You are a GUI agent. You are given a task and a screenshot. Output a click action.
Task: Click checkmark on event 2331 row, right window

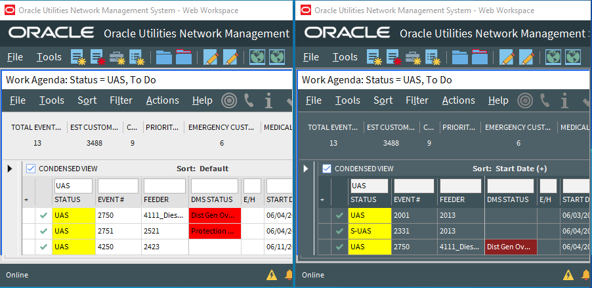tap(340, 231)
